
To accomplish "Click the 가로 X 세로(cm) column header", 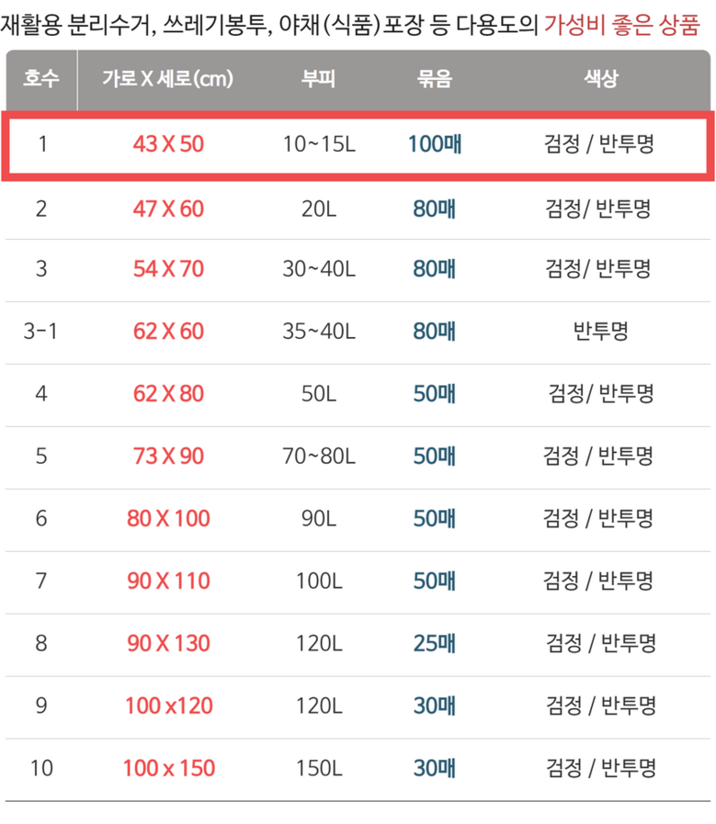I will [x=168, y=79].
